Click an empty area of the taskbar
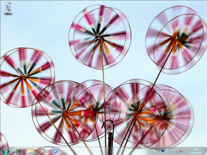 (103, 151)
